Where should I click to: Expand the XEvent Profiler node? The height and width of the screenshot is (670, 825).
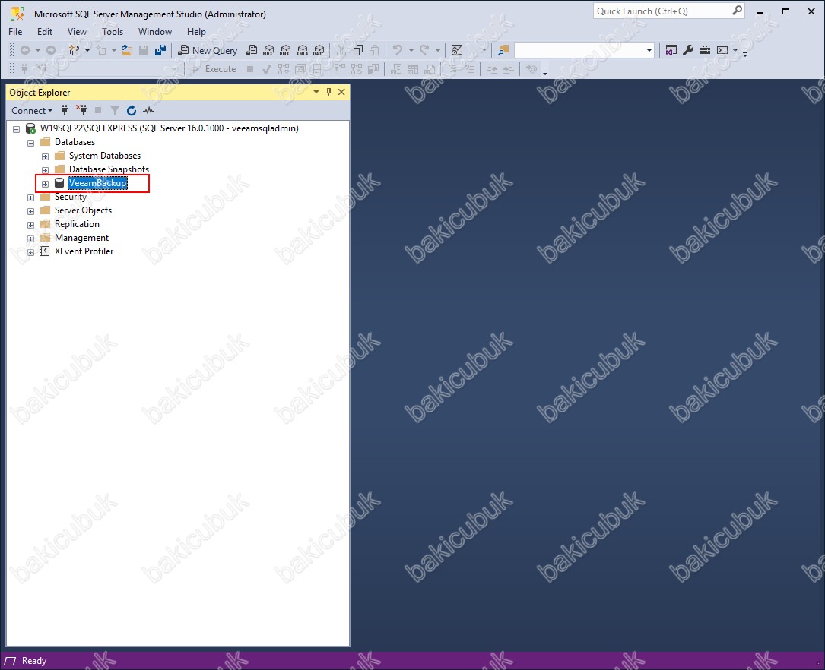30,252
